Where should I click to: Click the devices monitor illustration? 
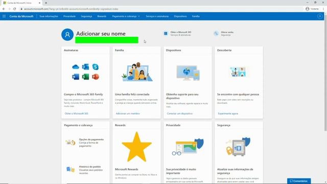188,73
